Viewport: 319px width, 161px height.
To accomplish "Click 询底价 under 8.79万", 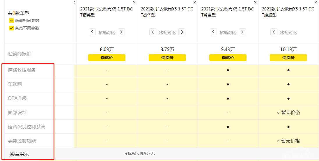I will [x=167, y=58].
